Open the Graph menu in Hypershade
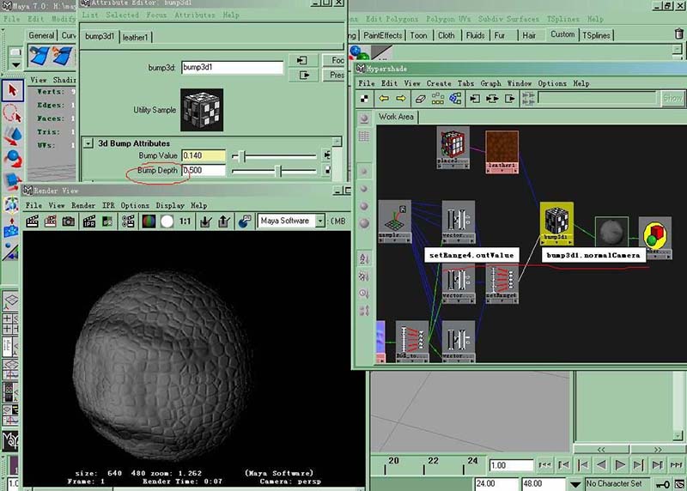Viewport: 687px width, 491px height. [x=490, y=84]
